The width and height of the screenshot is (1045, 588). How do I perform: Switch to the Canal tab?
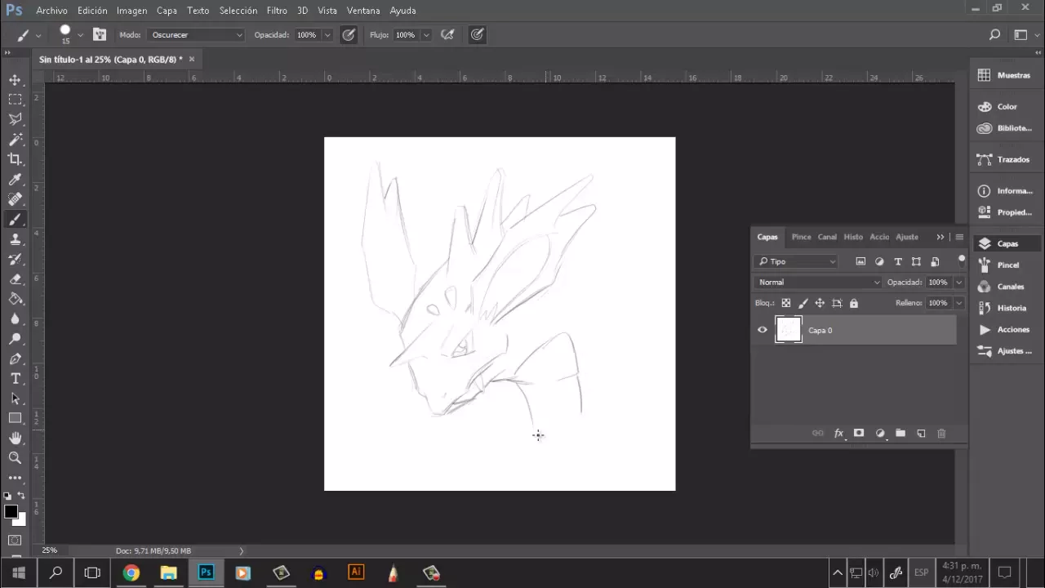tap(827, 237)
